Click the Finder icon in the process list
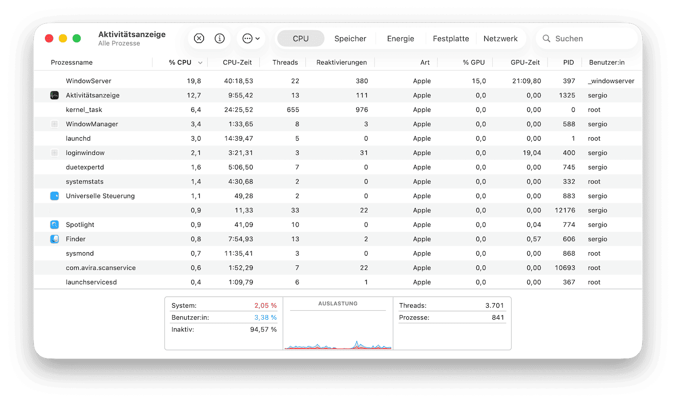The height and width of the screenshot is (403, 676). 54,239
